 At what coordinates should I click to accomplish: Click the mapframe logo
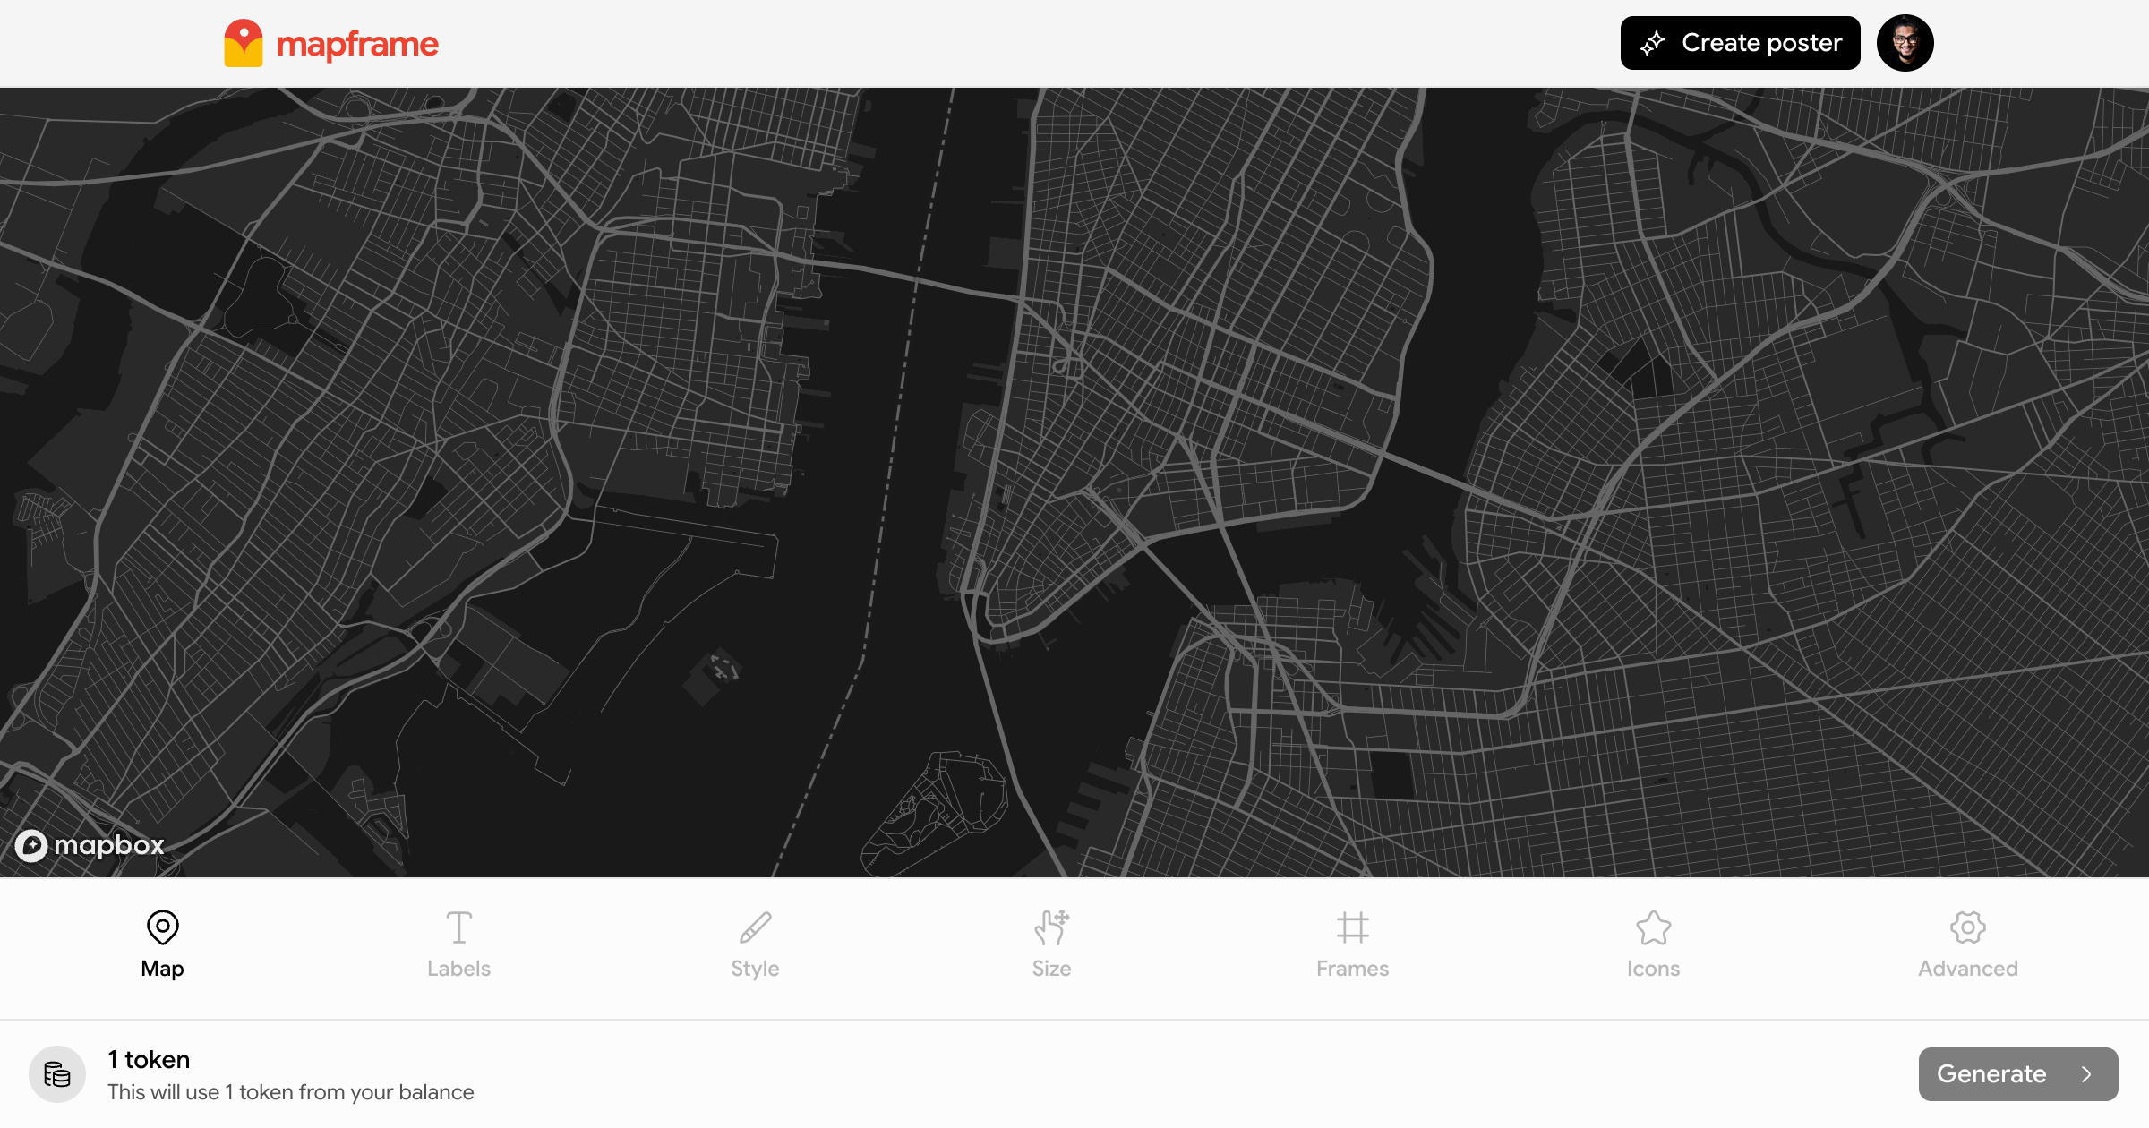click(332, 42)
